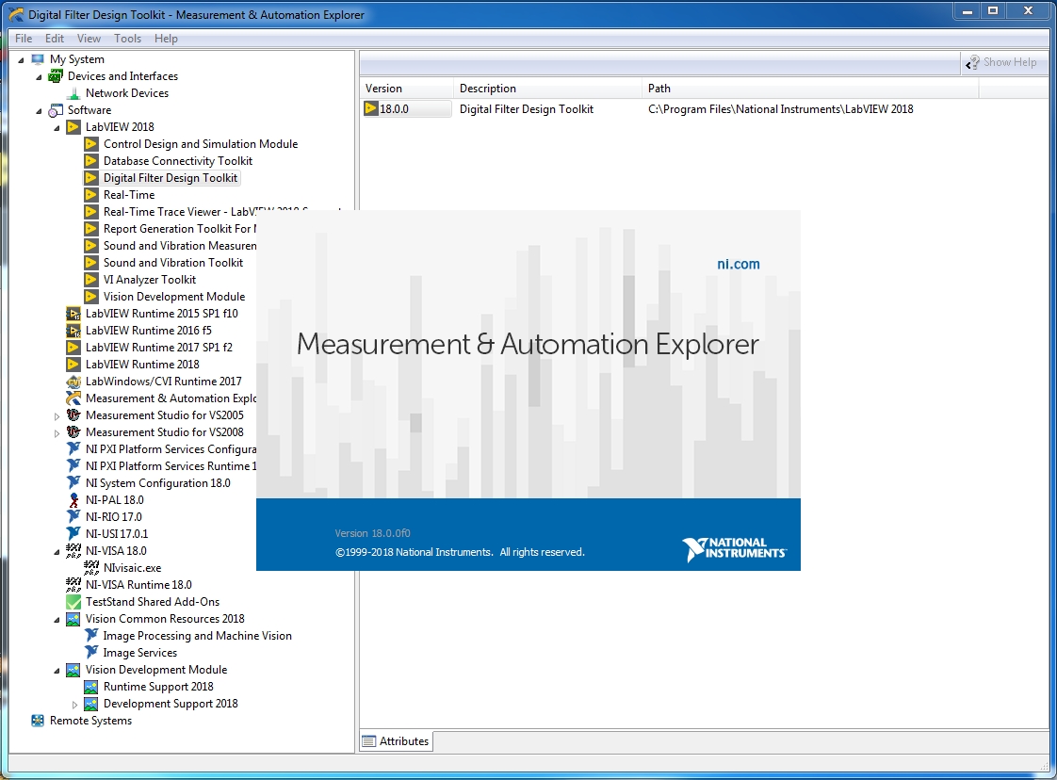
Task: Click the NIvisaic.exe icon
Action: pyautogui.click(x=91, y=568)
